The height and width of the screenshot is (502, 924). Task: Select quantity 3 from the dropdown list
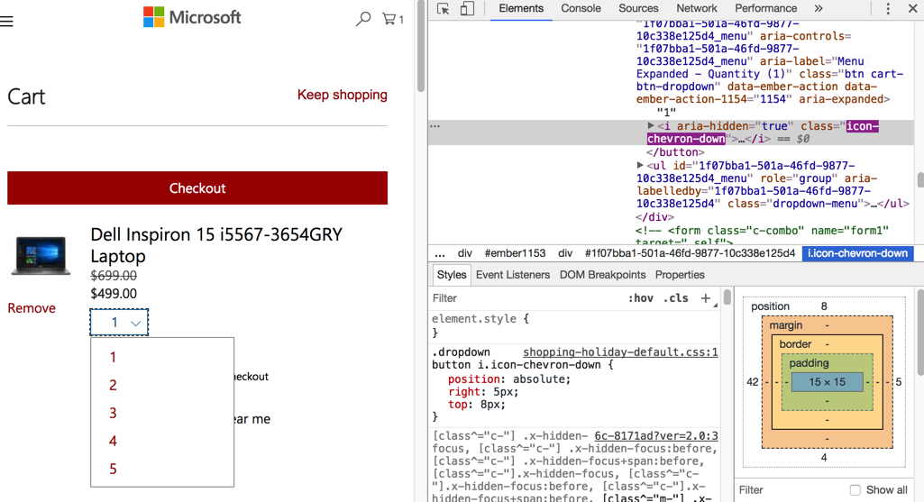(113, 413)
